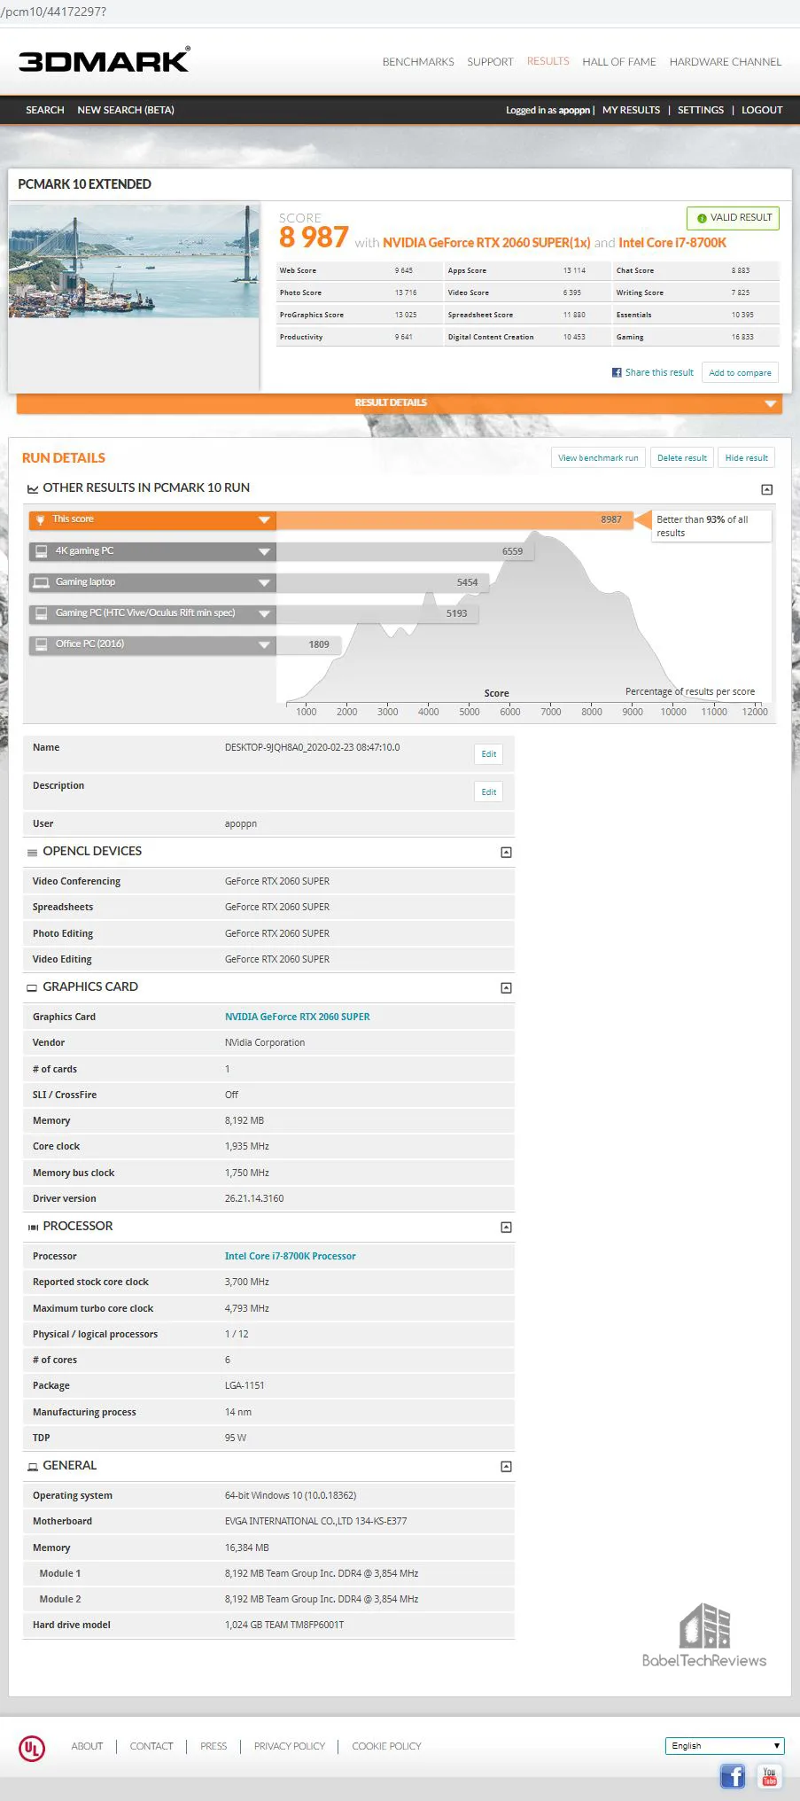
Task: Open My Results page
Action: [x=631, y=110]
